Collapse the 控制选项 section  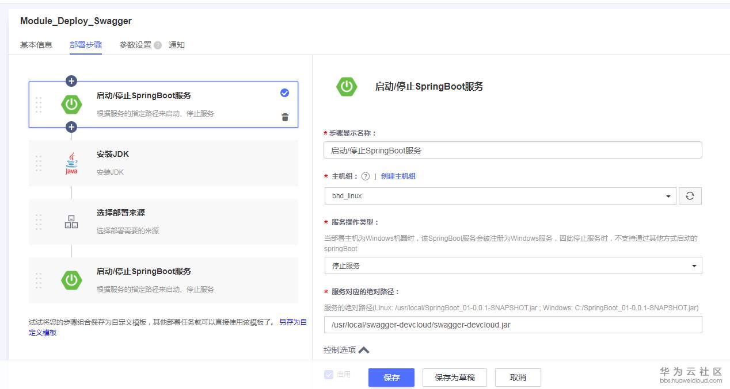[363, 349]
